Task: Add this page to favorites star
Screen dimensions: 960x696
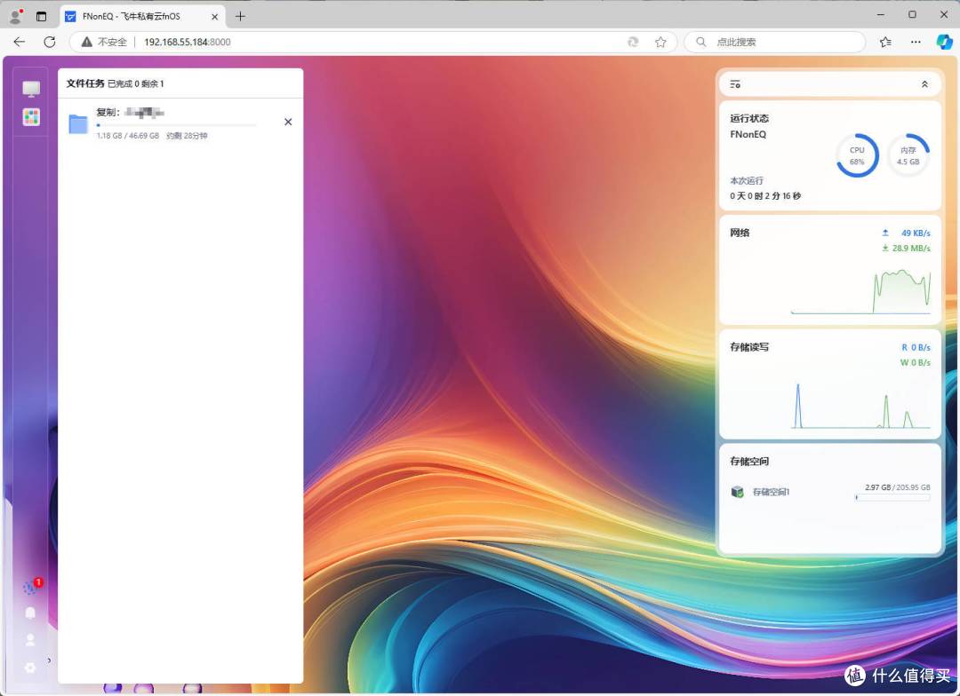Action: (x=660, y=42)
